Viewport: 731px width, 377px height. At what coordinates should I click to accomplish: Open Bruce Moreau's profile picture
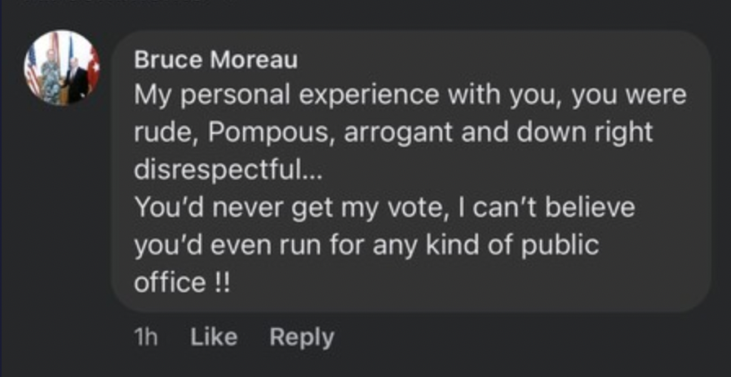pyautogui.click(x=62, y=68)
